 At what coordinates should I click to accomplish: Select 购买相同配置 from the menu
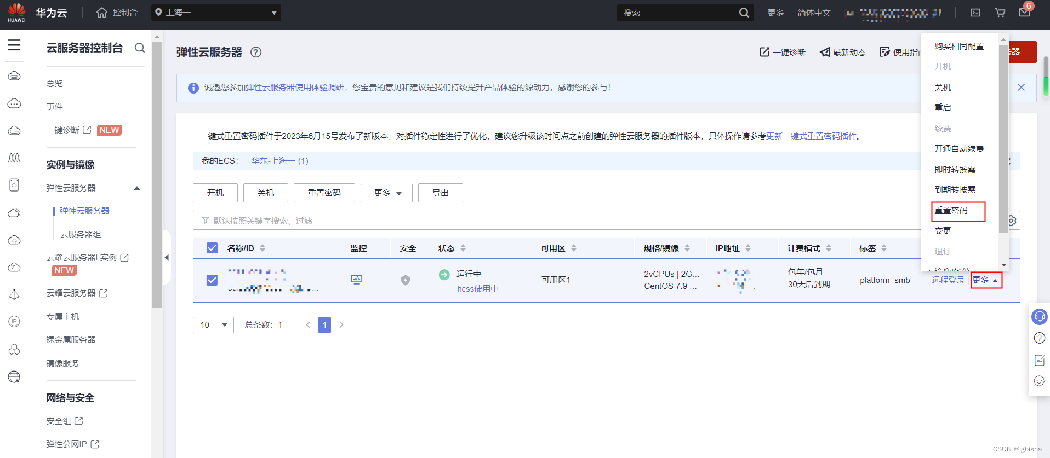pyautogui.click(x=959, y=46)
